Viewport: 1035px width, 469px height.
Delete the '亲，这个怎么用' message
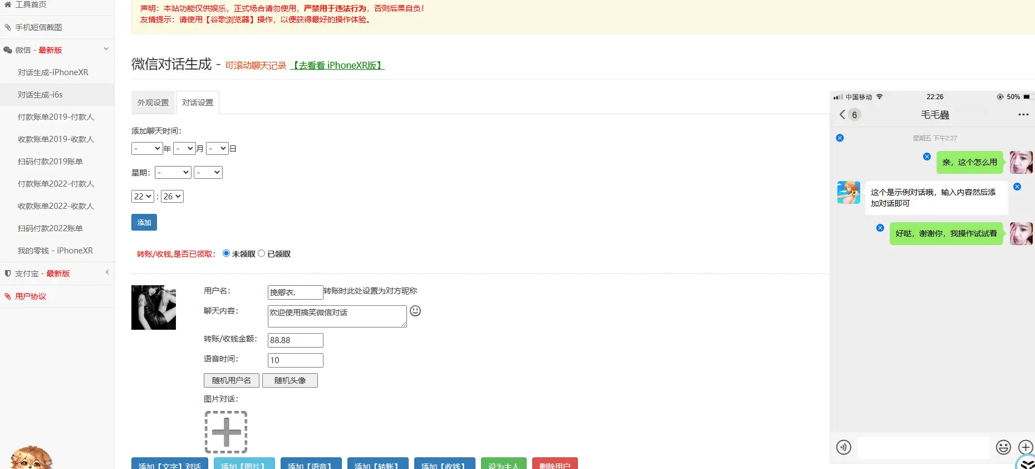(x=927, y=157)
